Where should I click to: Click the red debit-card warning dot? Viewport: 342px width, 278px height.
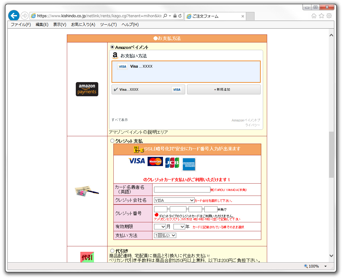157,215
